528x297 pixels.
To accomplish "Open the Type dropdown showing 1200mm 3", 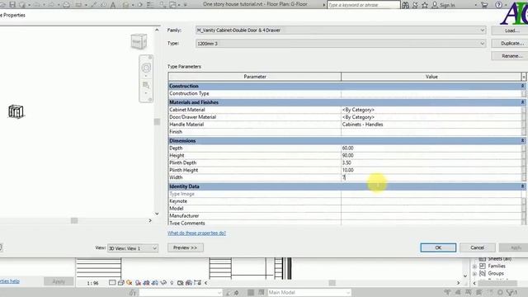I will pyautogui.click(x=483, y=44).
